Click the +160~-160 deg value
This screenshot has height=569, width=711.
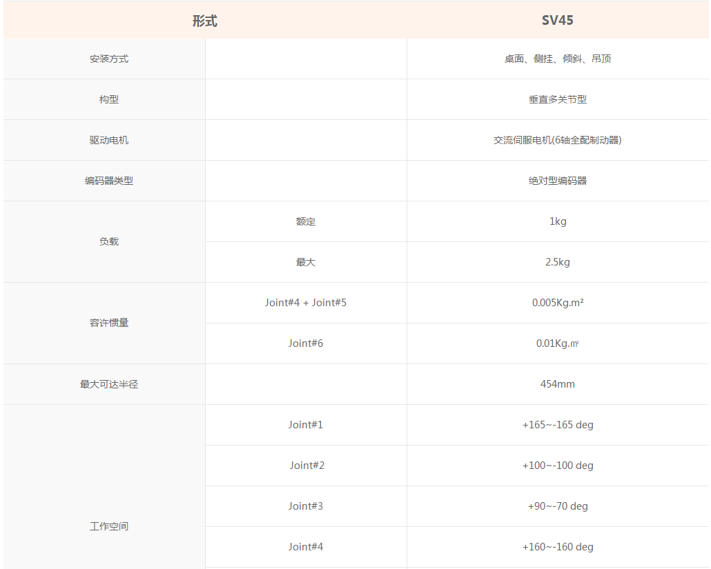[x=558, y=547]
